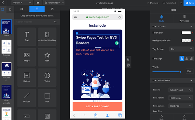The width and height of the screenshot is (195, 120).
Task: Switch to desktop device view icon
Action: coord(3,9)
